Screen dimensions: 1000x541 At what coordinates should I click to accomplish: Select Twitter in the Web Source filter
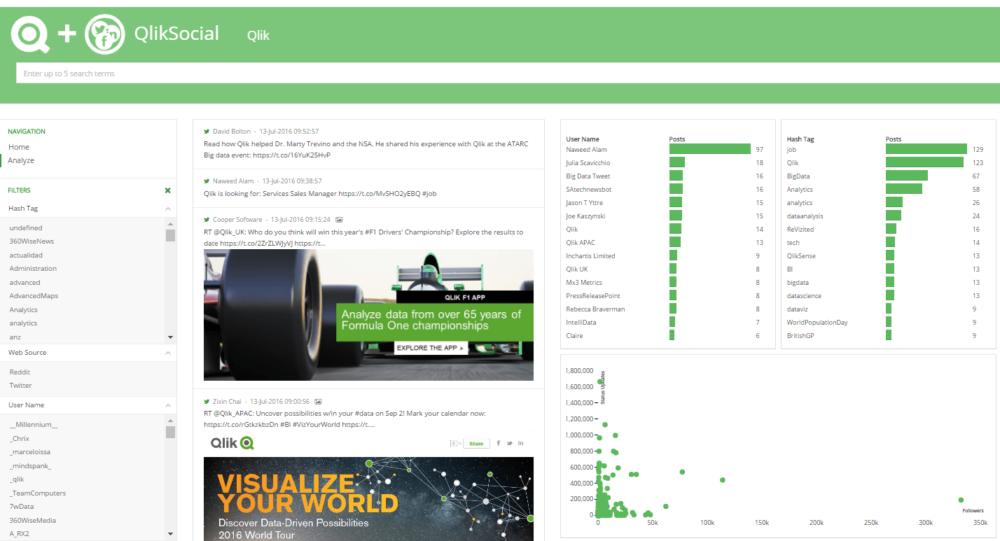20,385
